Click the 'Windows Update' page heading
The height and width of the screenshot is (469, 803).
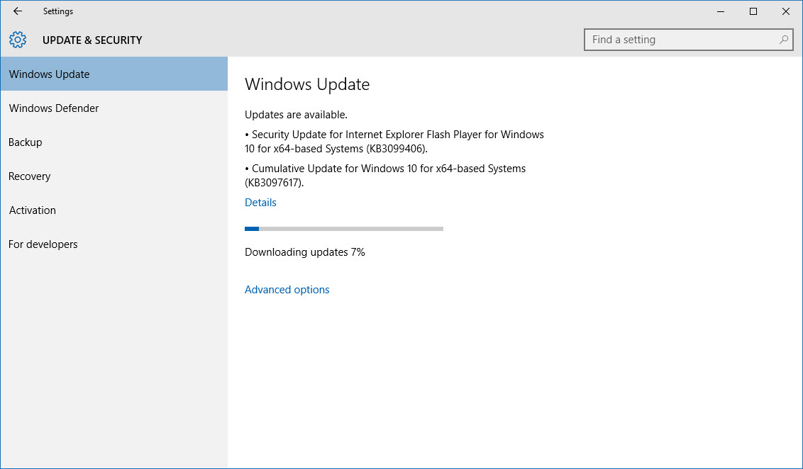pyautogui.click(x=307, y=84)
